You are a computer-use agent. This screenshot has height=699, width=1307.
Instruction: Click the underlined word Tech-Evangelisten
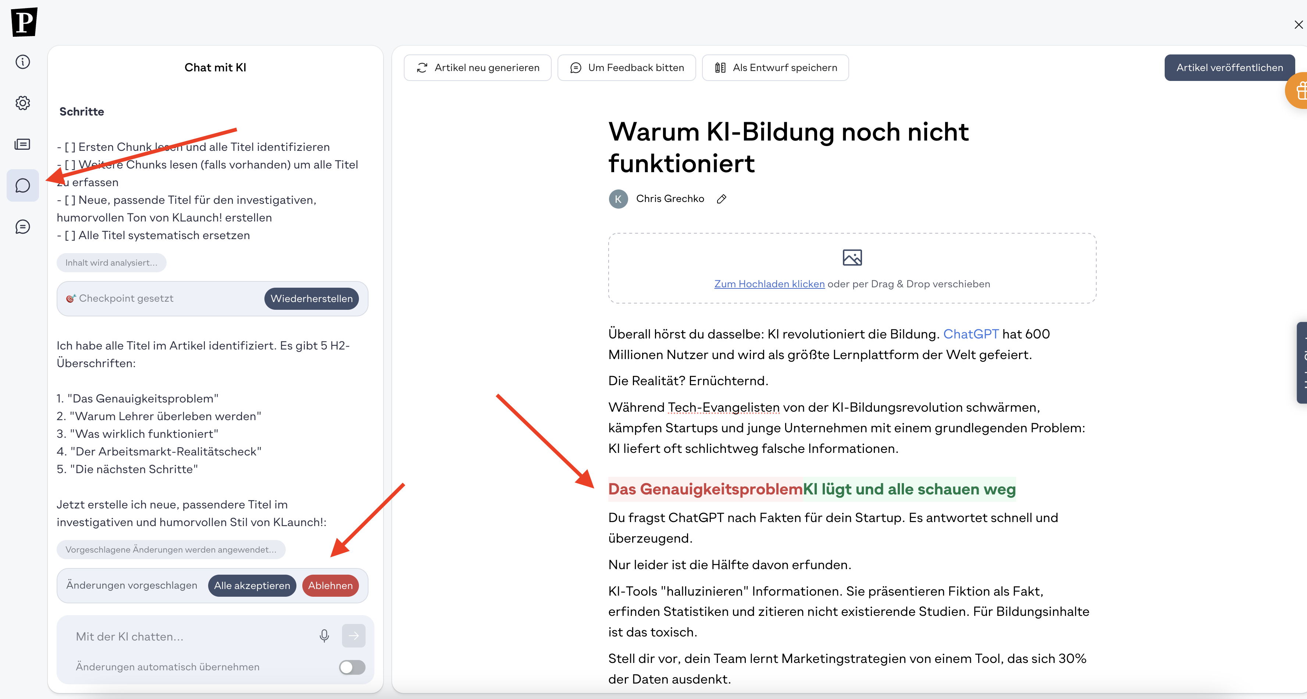point(723,407)
